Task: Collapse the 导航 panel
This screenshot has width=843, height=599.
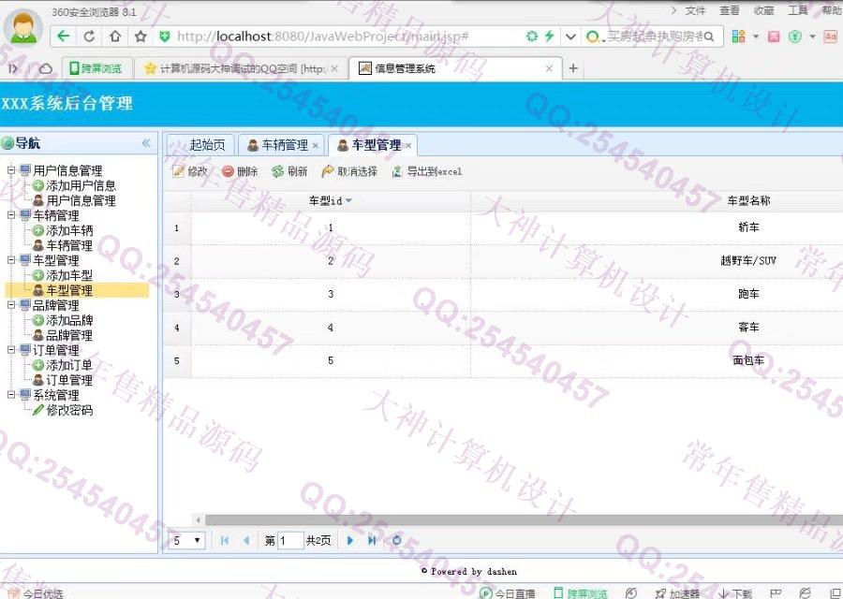Action: tap(146, 143)
